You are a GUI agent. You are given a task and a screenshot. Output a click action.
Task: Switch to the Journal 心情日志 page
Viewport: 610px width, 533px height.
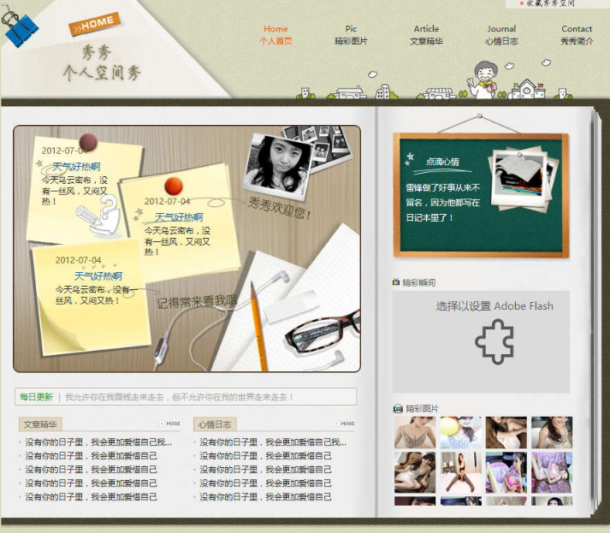[501, 35]
